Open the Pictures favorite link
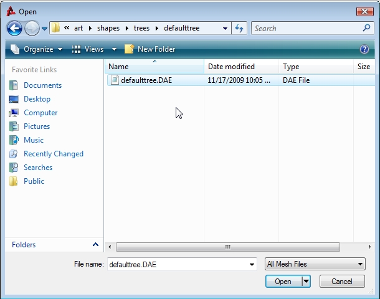 [37, 126]
